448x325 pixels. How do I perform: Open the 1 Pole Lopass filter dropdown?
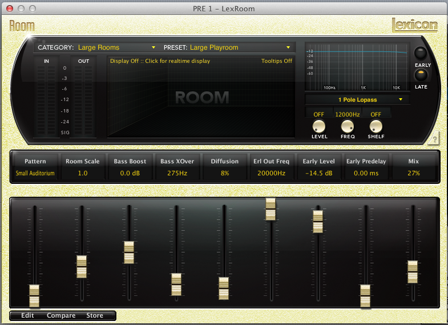[x=357, y=99]
